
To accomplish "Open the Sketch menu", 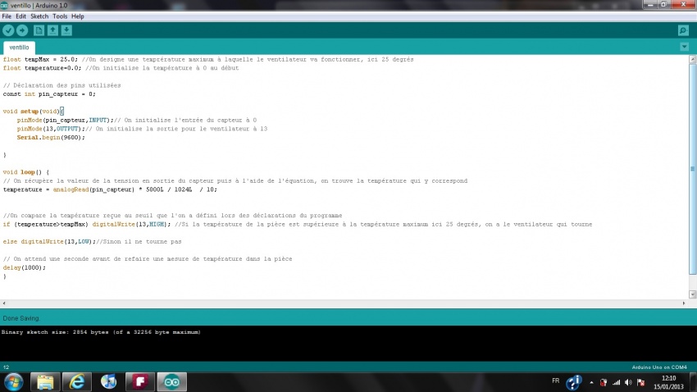I will (39, 16).
